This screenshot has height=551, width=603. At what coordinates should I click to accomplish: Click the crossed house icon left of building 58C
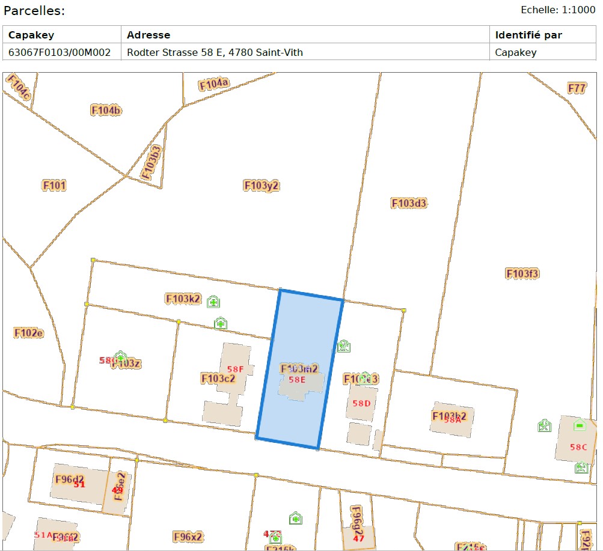pos(544,426)
